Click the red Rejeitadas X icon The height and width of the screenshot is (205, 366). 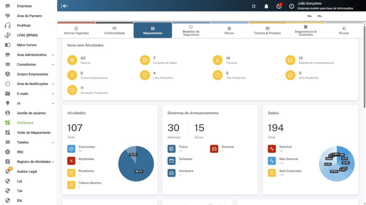[x=71, y=161]
